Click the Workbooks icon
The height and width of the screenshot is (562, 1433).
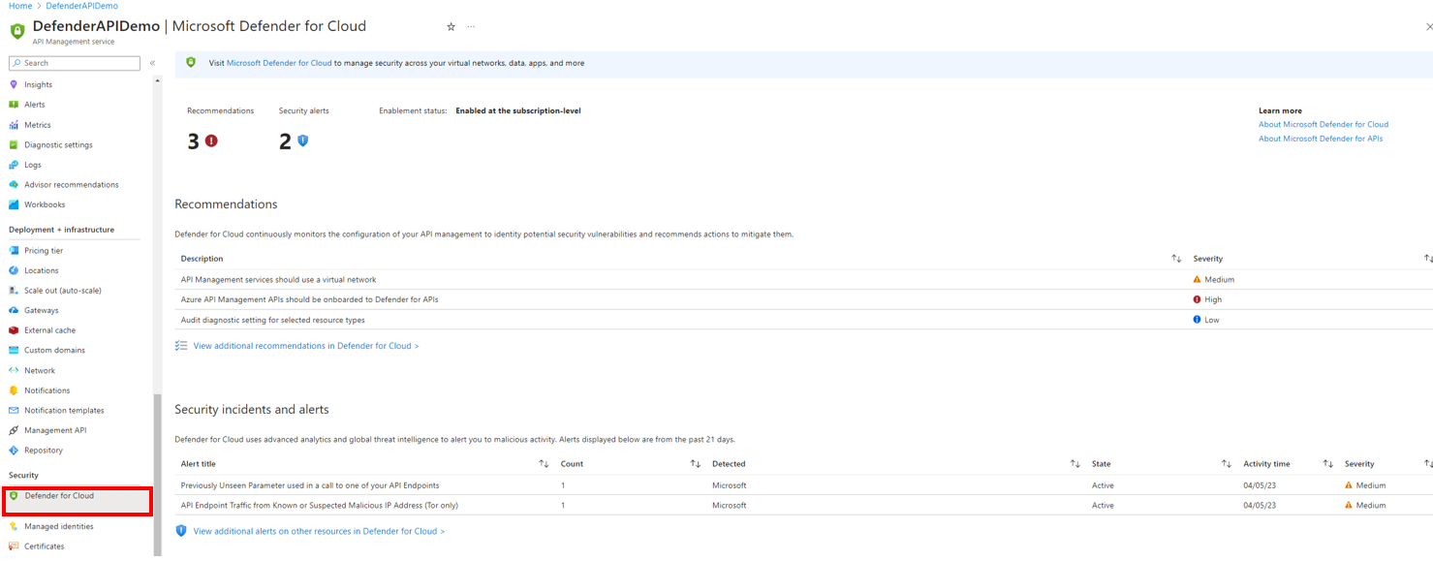tap(14, 204)
